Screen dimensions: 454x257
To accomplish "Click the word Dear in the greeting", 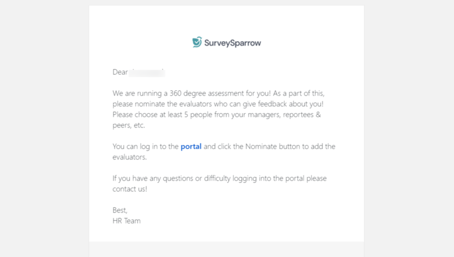I will point(120,72).
